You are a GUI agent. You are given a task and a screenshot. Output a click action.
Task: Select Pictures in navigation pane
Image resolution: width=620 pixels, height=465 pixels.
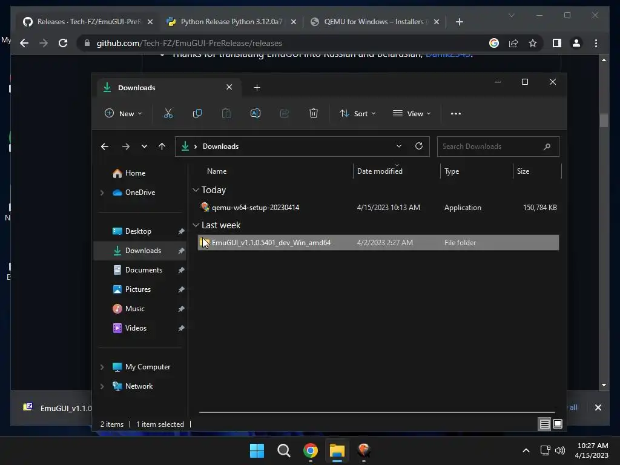pyautogui.click(x=140, y=289)
